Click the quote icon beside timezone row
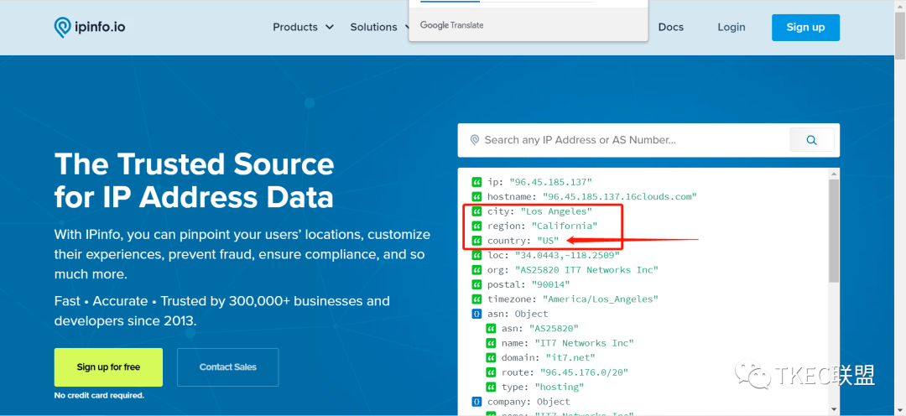 (476, 299)
